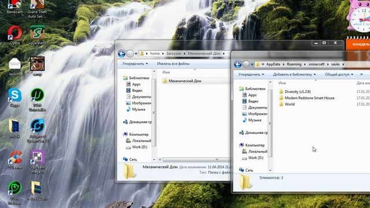
Task: Click Загрузки in the address bar
Action: (x=173, y=54)
